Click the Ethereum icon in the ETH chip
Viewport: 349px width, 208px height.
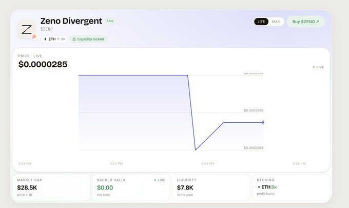tap(45, 39)
